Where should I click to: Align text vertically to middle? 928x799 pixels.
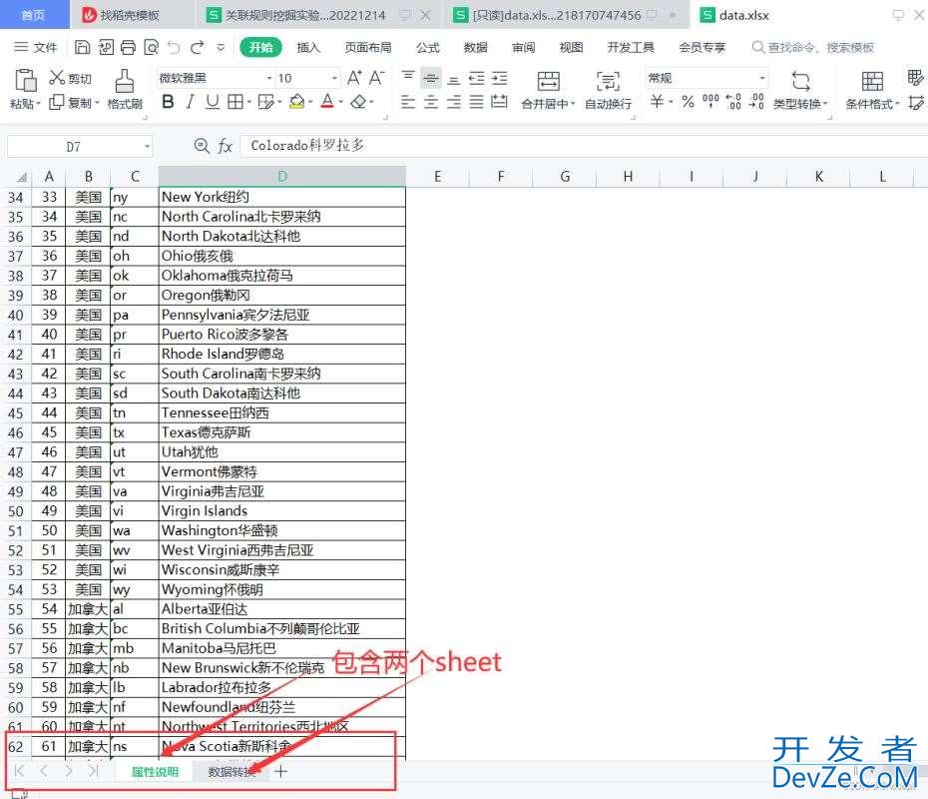[431, 78]
